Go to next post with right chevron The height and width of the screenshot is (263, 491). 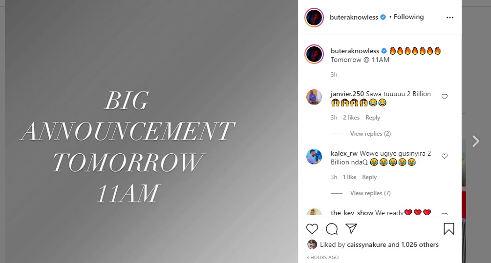click(476, 141)
